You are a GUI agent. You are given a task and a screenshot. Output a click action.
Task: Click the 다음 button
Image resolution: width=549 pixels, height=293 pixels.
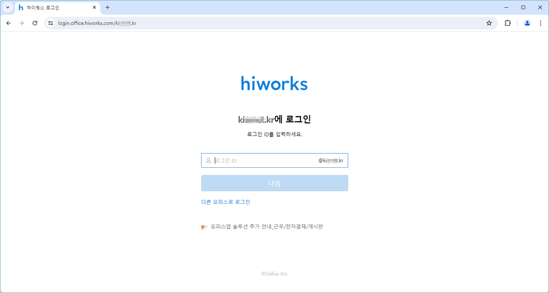click(x=274, y=183)
